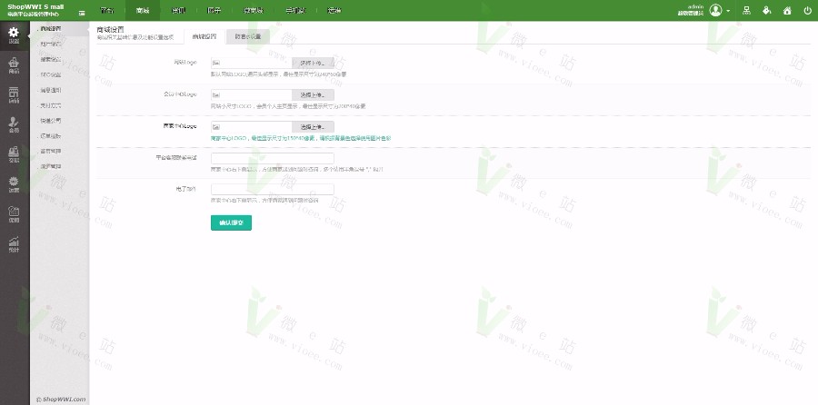The width and height of the screenshot is (818, 405).
Task: Click the 网站Logo file path field
Action: coord(252,63)
